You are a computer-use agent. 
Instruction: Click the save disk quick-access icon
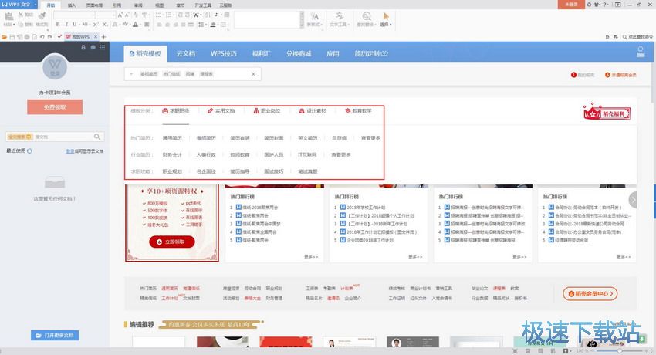click(12, 37)
